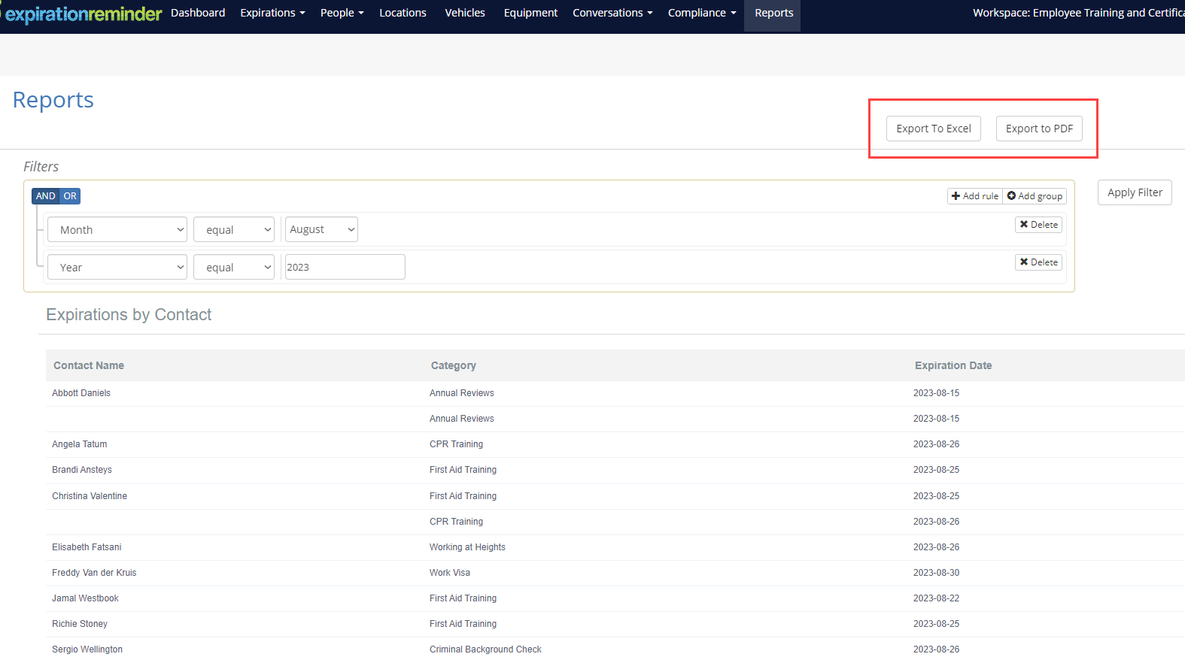
Task: Select Elisabeth Fatsani contact
Action: tap(87, 547)
